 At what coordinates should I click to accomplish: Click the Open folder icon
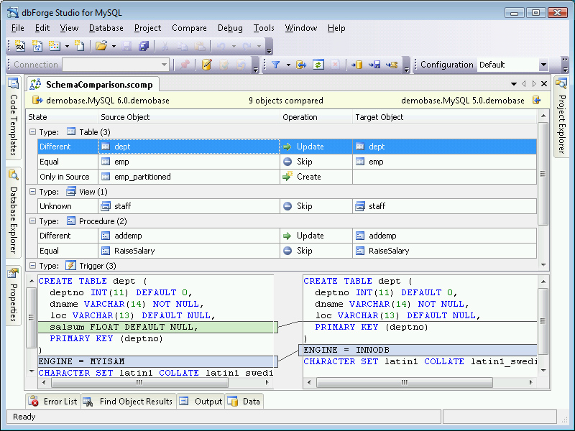[x=101, y=46]
